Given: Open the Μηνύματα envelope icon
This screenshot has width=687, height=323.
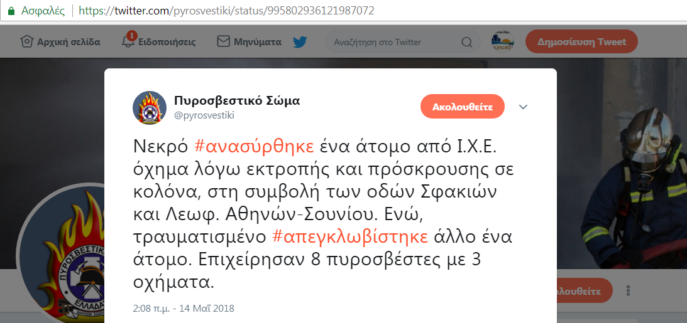Looking at the screenshot, I should (x=224, y=41).
